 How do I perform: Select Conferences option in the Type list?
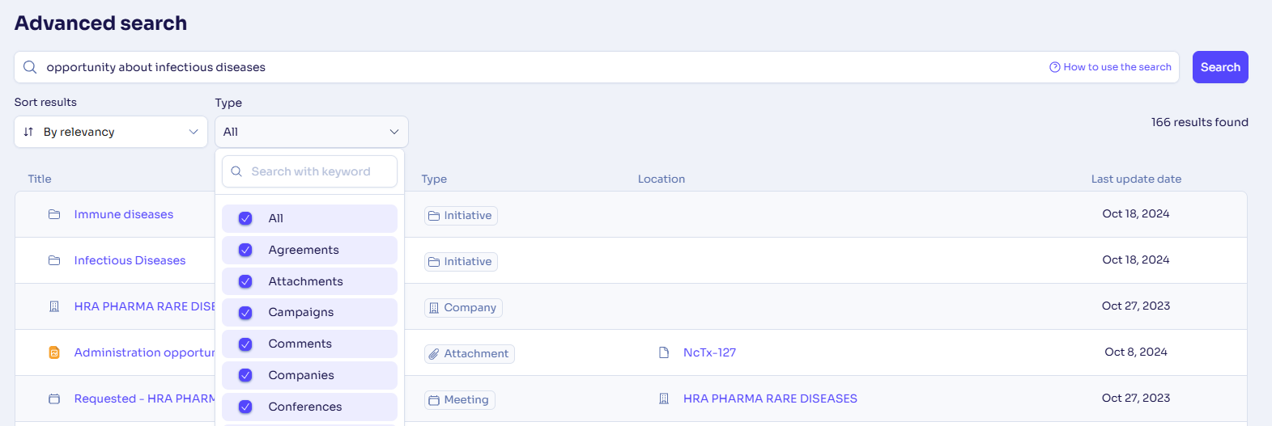pos(309,407)
